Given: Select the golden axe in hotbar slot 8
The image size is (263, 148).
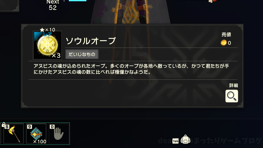Looking at the screenshot, I should point(14,134).
